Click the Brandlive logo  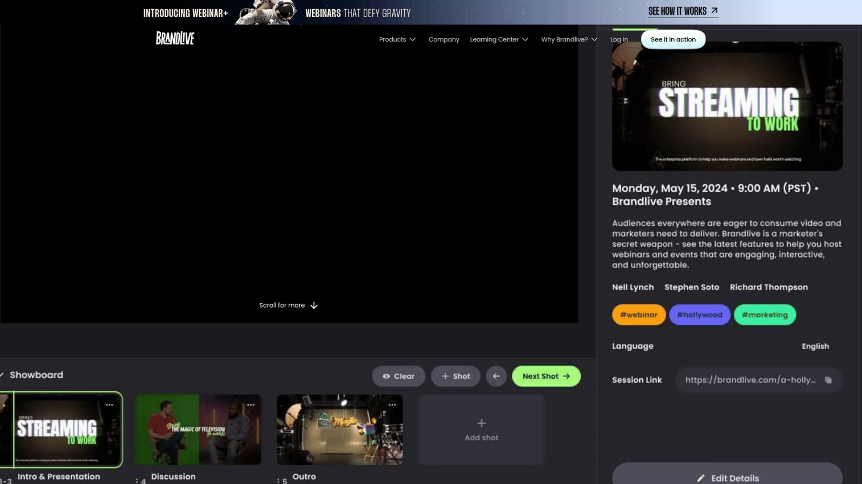[x=175, y=38]
